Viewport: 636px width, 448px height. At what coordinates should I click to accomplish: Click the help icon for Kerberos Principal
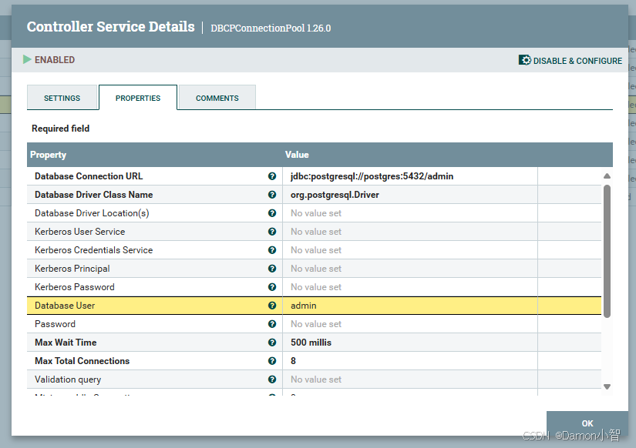(x=272, y=269)
